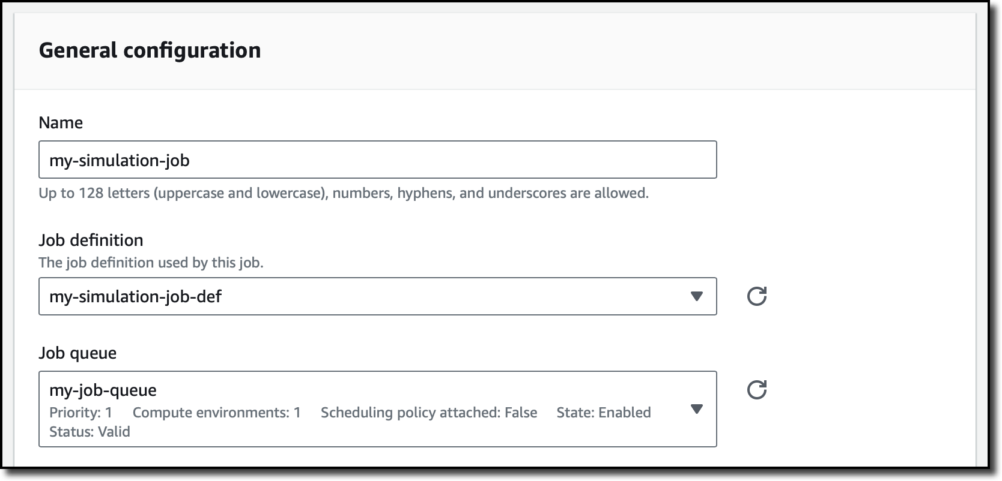Refresh the Job queue list

pyautogui.click(x=756, y=390)
